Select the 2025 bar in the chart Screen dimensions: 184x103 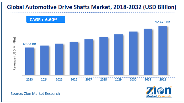point(59,59)
